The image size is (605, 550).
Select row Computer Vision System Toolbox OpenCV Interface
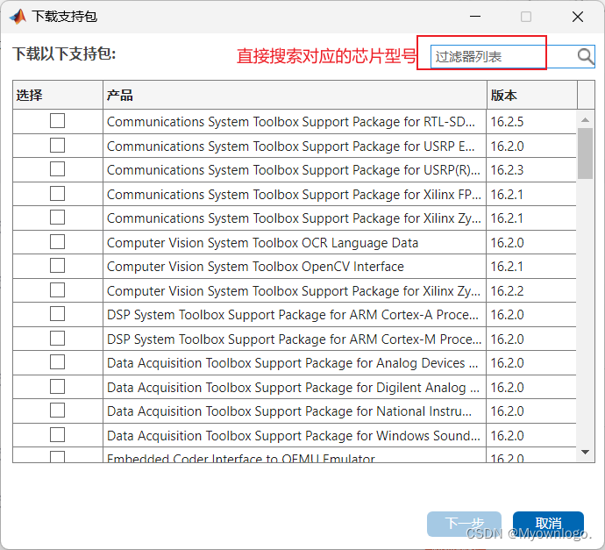coord(295,267)
